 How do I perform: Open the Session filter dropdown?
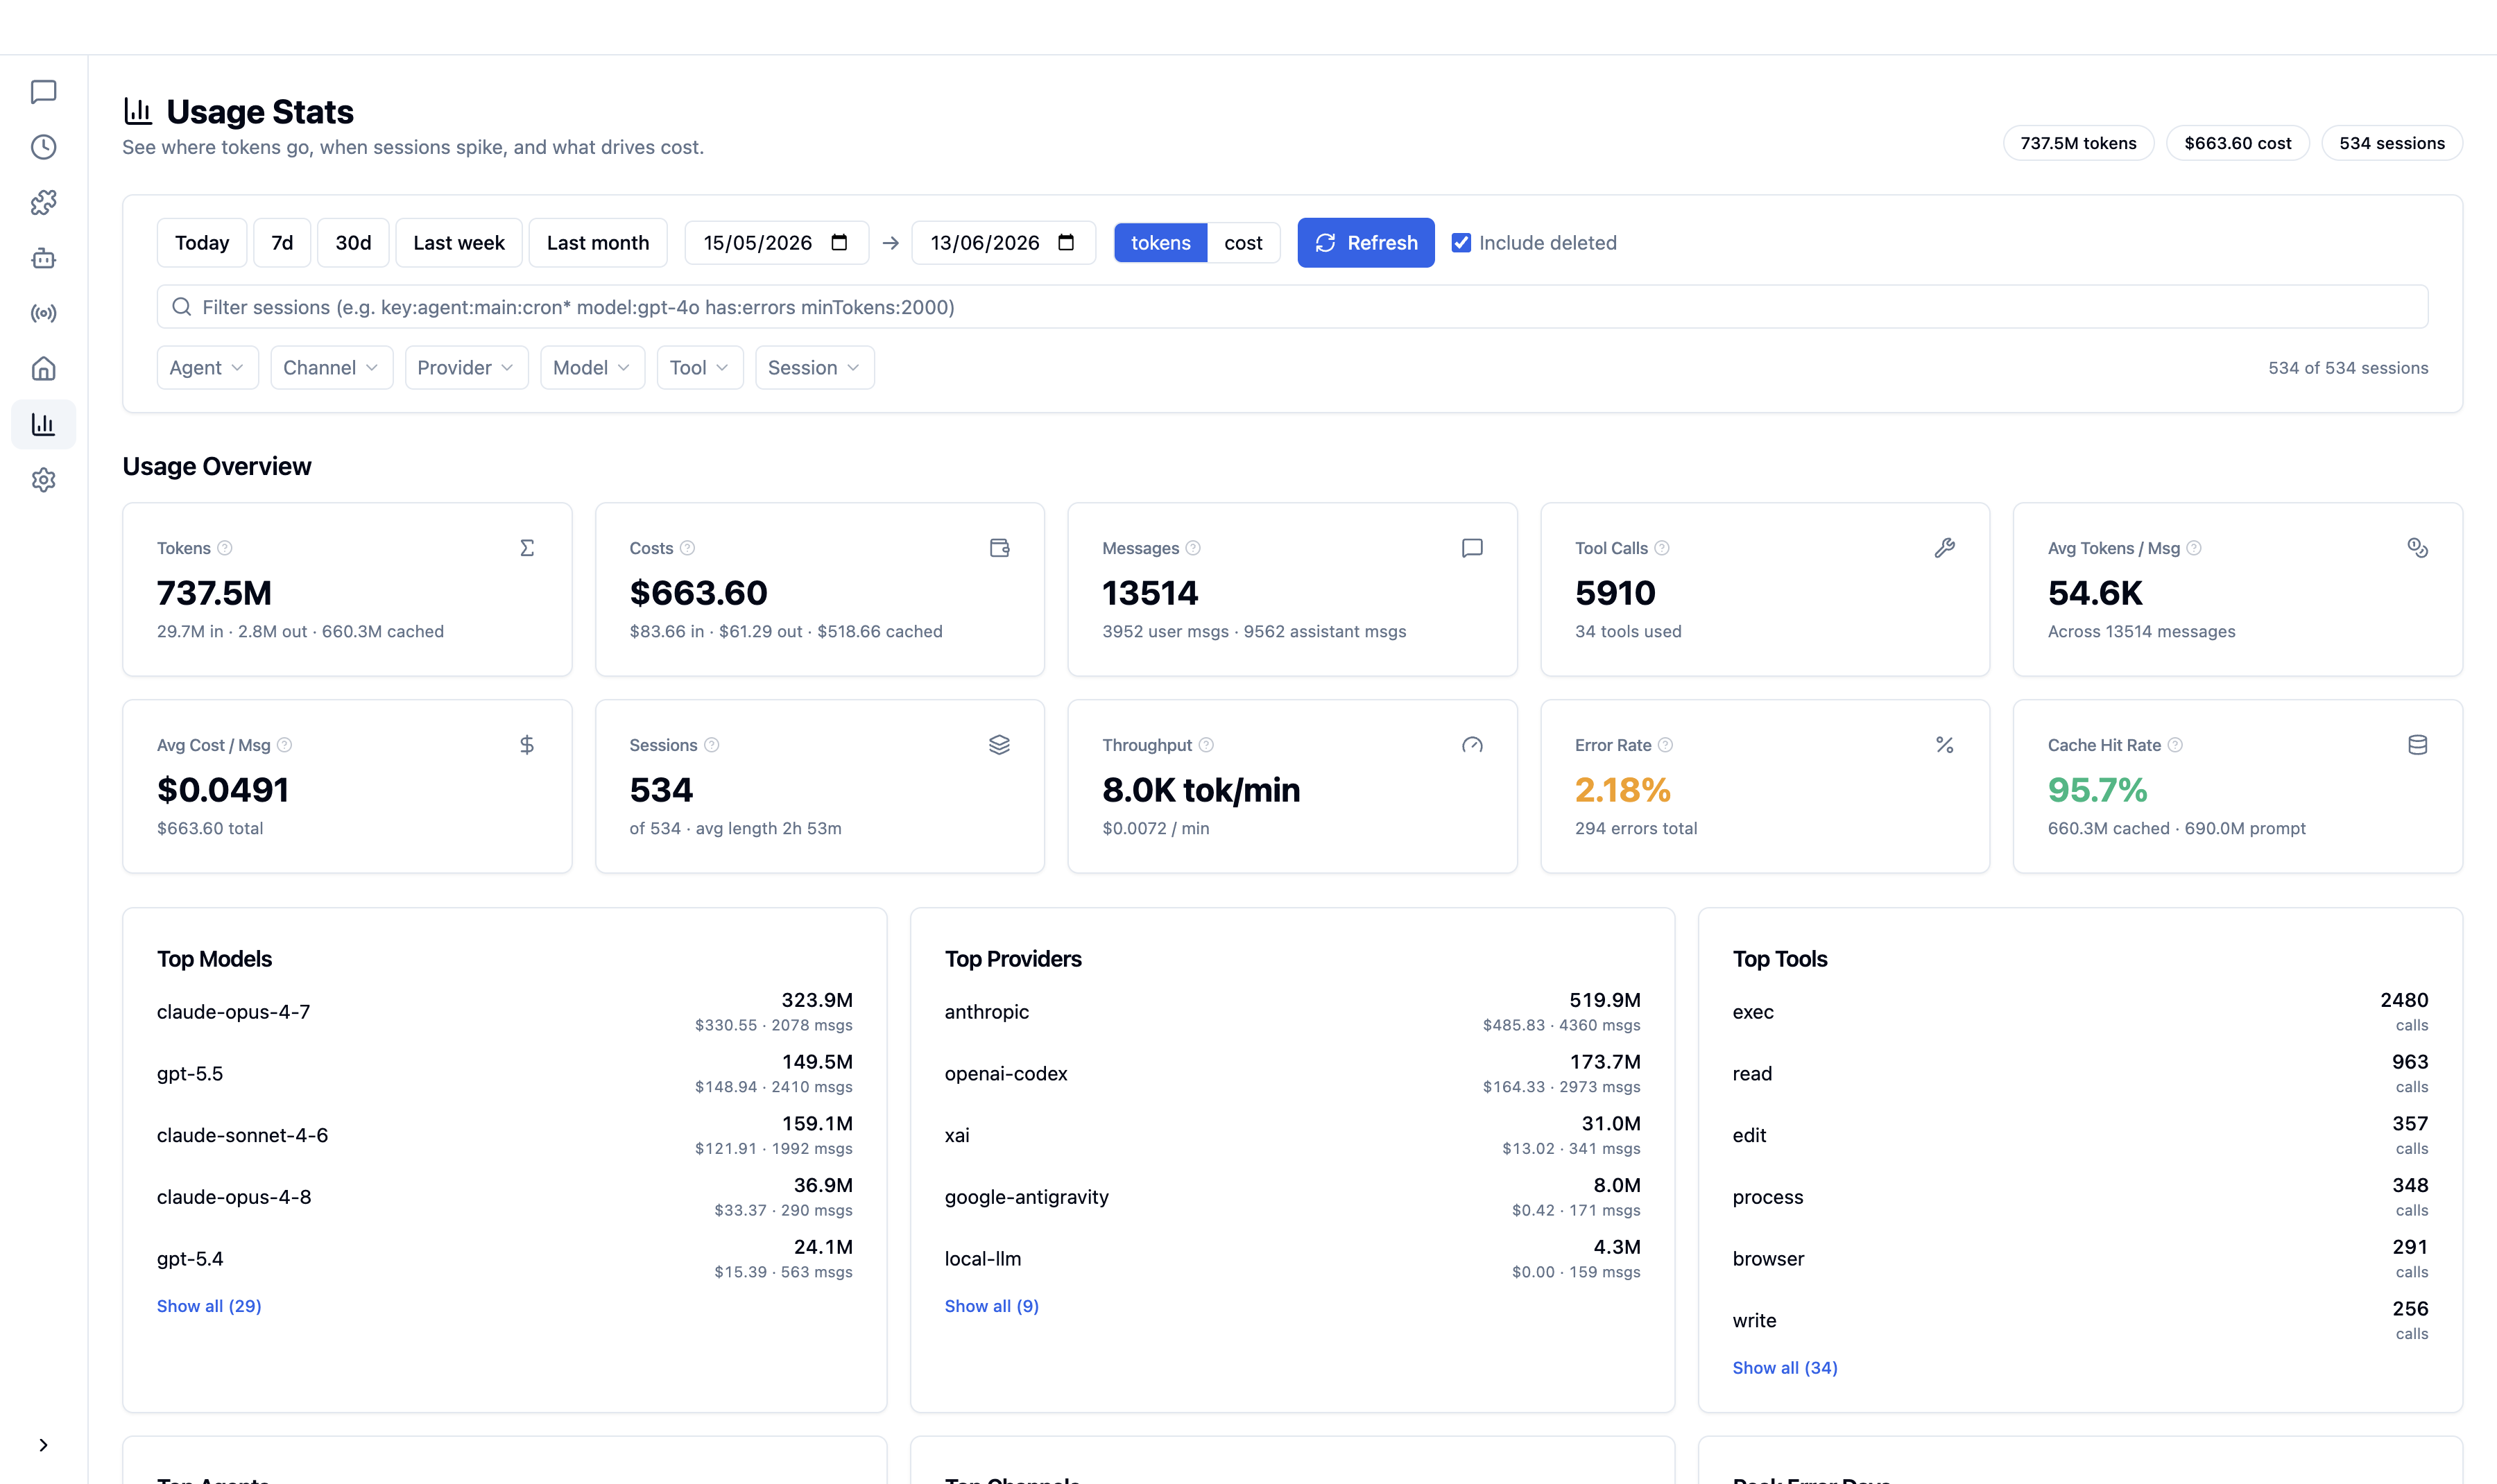coord(814,368)
